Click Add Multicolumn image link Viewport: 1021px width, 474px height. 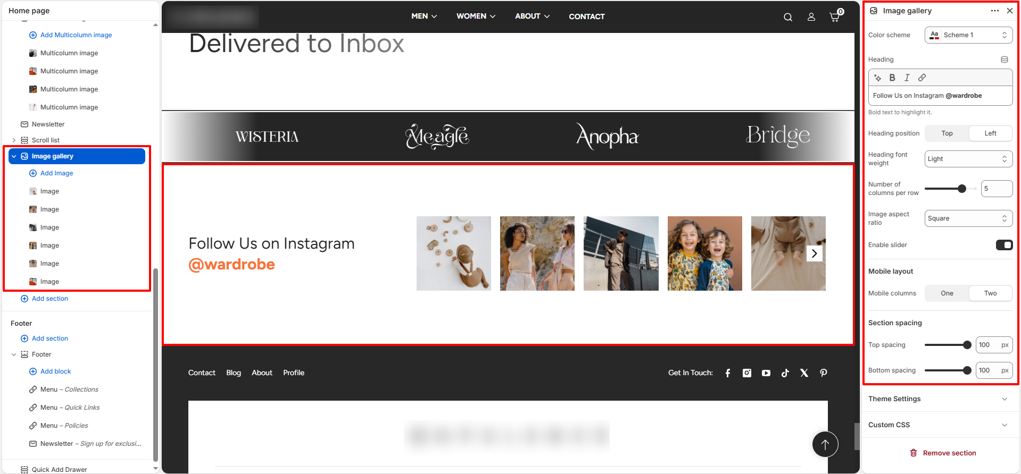coord(76,35)
